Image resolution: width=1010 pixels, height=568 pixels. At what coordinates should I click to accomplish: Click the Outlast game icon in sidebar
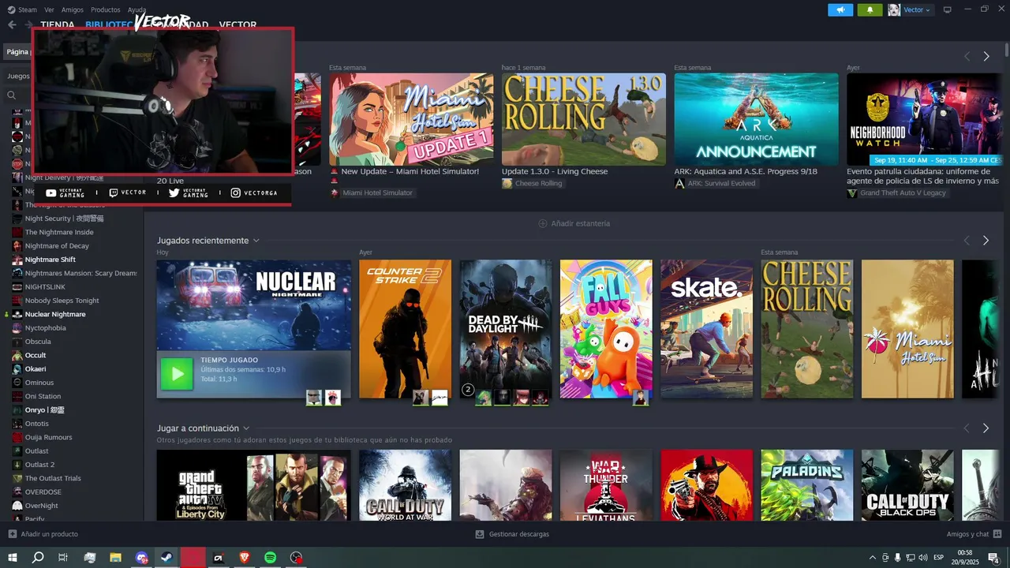click(x=17, y=451)
